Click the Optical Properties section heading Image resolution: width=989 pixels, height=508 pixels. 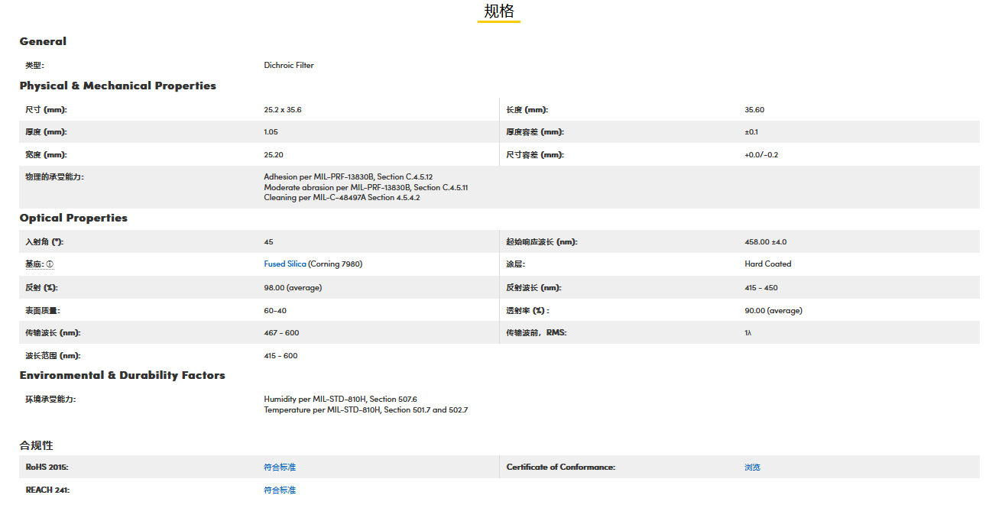73,218
